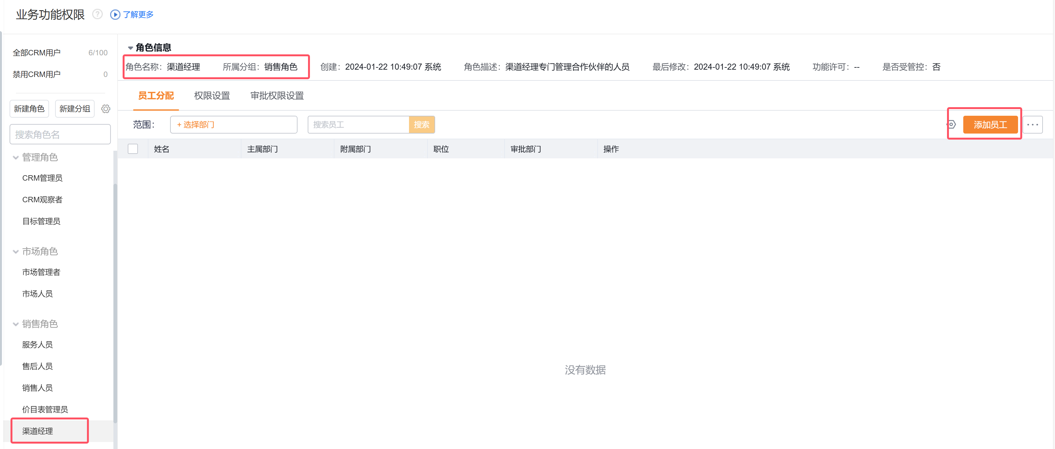Select the CRM管理员 role
The height and width of the screenshot is (449, 1055).
[x=42, y=178]
